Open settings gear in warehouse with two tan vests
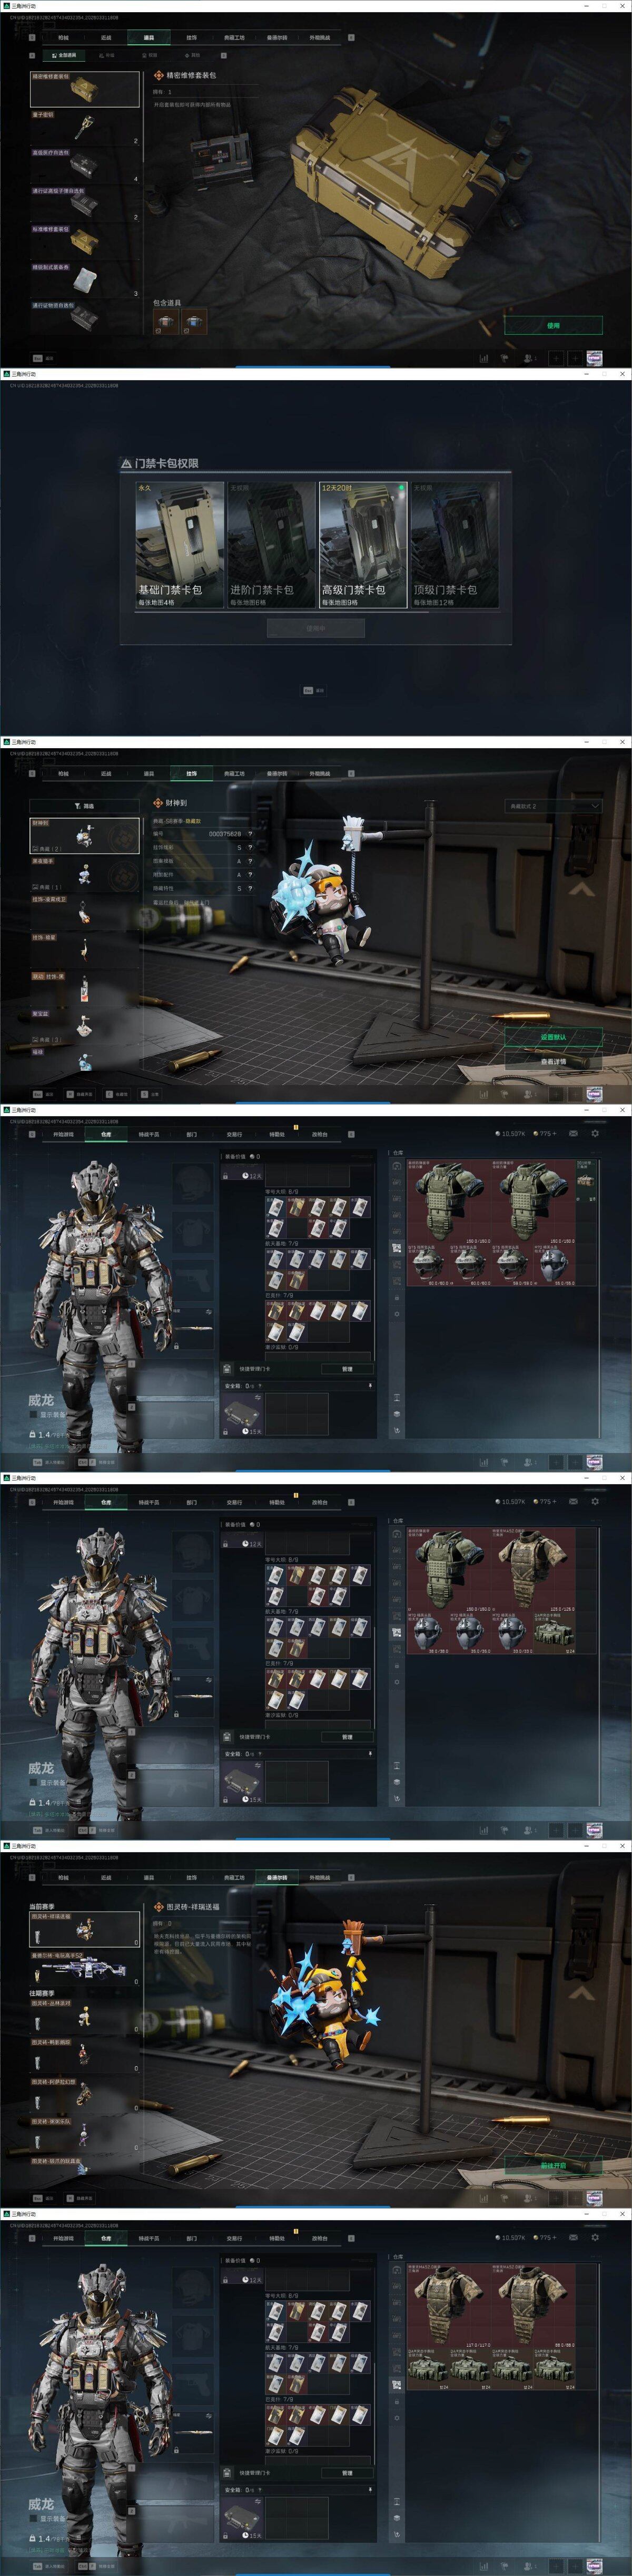 595,2238
